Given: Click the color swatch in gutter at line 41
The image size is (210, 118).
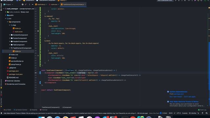Looking at the screenshot, I should [38, 55].
